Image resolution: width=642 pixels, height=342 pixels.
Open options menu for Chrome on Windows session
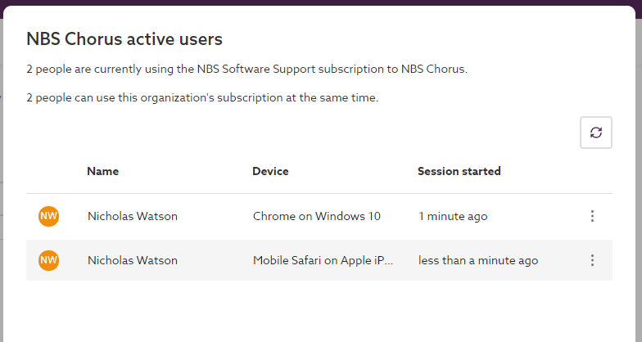[x=592, y=216]
